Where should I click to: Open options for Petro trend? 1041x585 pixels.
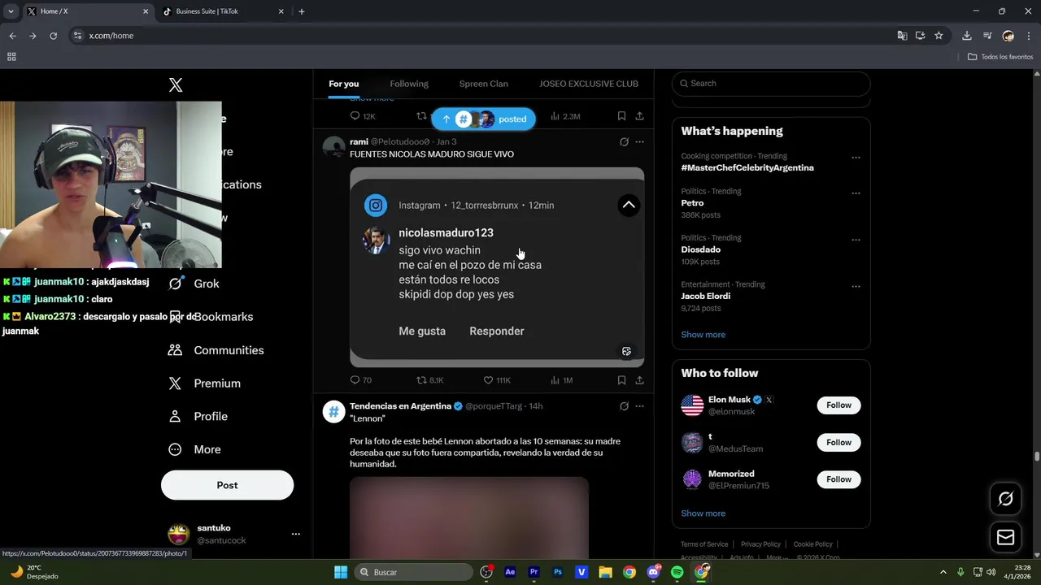(x=856, y=193)
